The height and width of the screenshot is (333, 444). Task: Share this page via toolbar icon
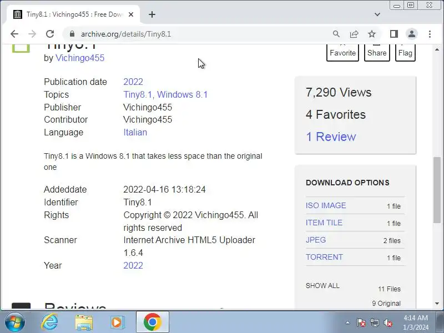click(354, 34)
